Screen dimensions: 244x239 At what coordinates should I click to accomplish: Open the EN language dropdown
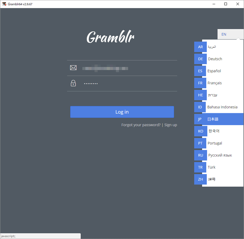(230, 34)
